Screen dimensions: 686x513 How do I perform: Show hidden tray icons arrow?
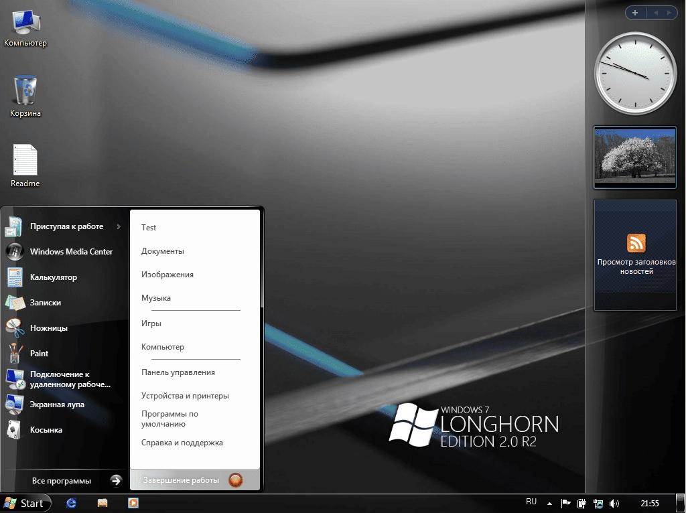tap(549, 504)
